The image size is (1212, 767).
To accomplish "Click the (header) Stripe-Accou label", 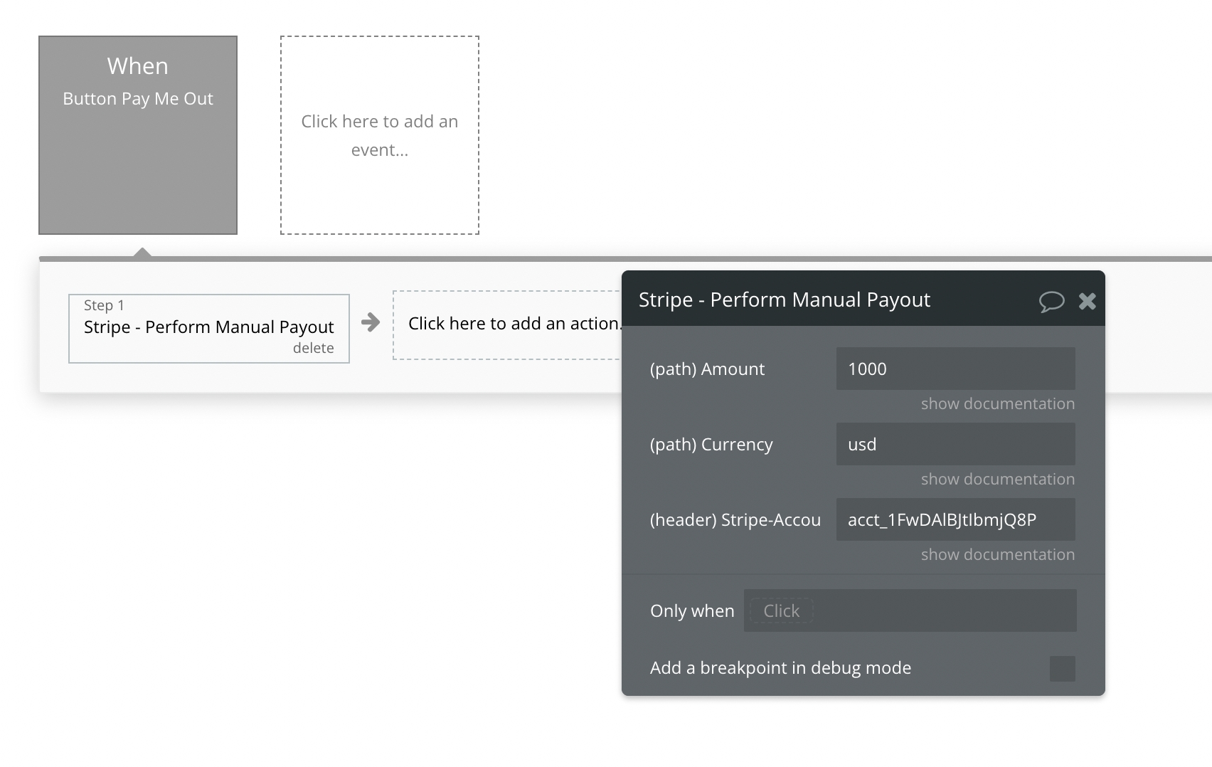I will click(735, 519).
